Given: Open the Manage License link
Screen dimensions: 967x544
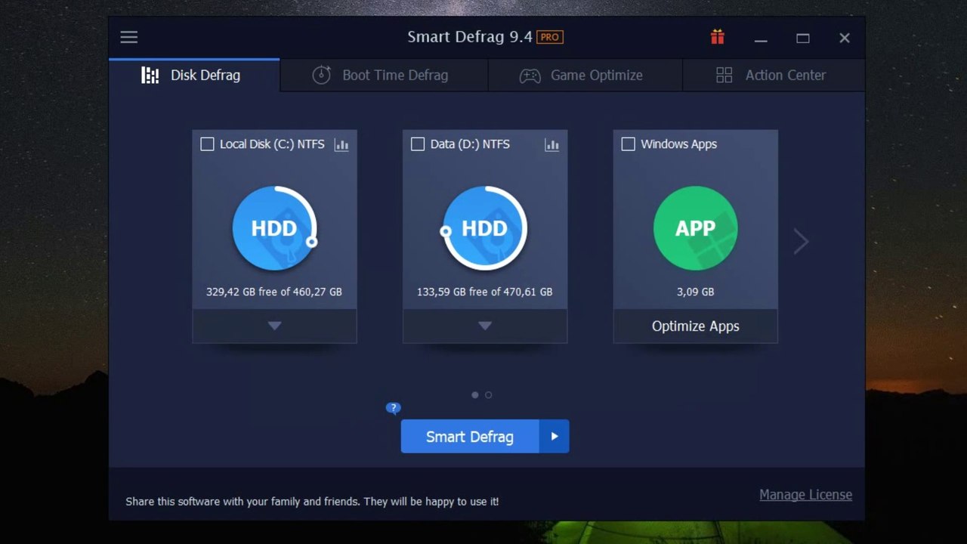Looking at the screenshot, I should click(x=805, y=495).
